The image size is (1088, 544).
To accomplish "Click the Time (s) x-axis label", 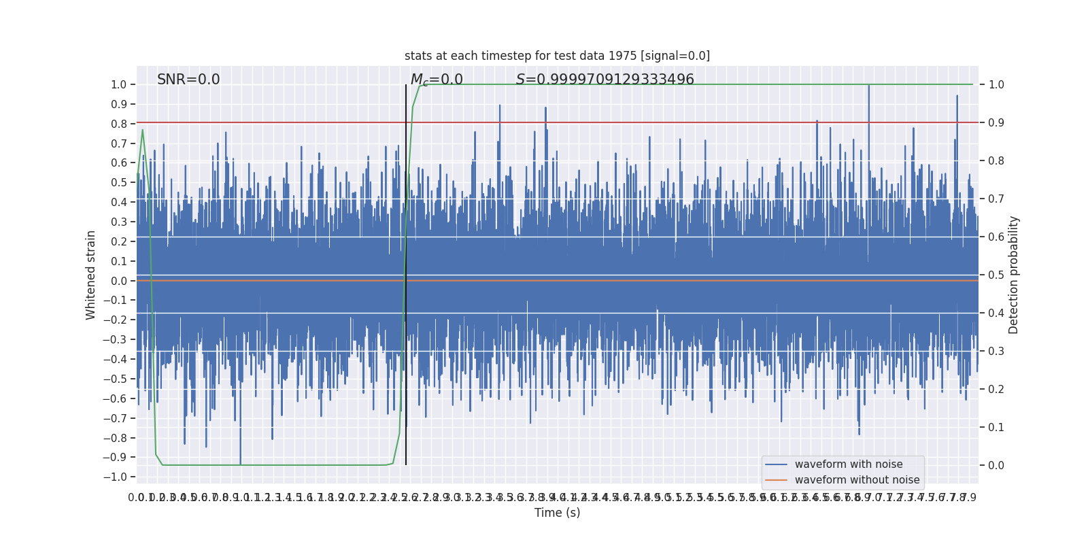I will [x=557, y=513].
